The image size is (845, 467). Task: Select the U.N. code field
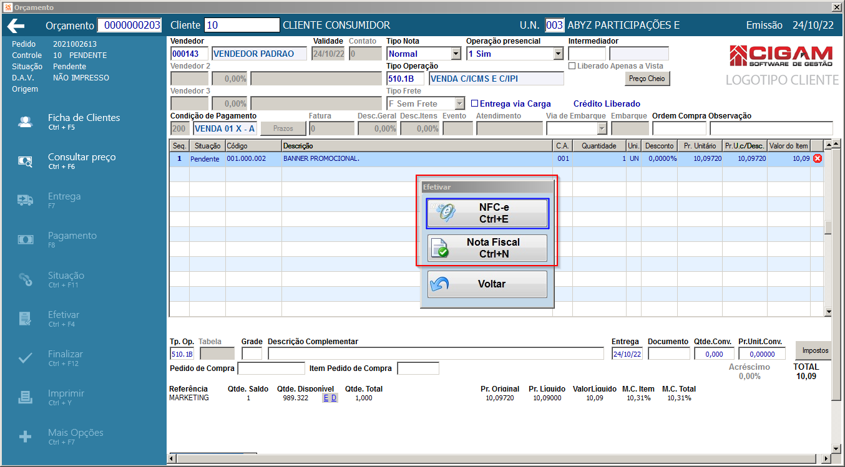555,25
